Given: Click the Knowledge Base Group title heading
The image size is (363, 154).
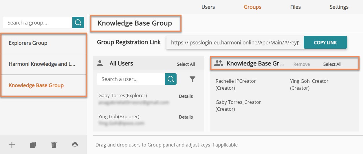Looking at the screenshot, I should pyautogui.click(x=135, y=23).
